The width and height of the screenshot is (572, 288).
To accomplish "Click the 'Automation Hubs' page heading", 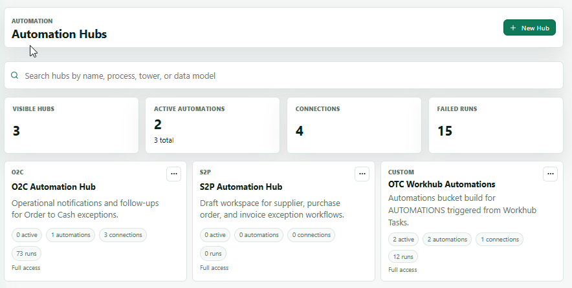I will [59, 34].
